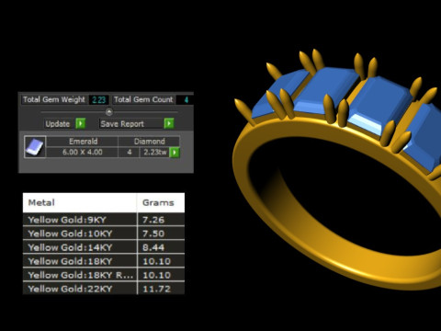Select the Yellow Gold:18KY row

pos(104,261)
